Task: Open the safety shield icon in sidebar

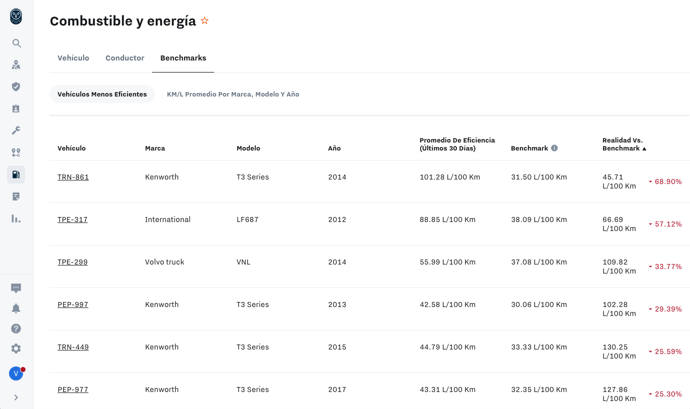Action: click(x=16, y=86)
